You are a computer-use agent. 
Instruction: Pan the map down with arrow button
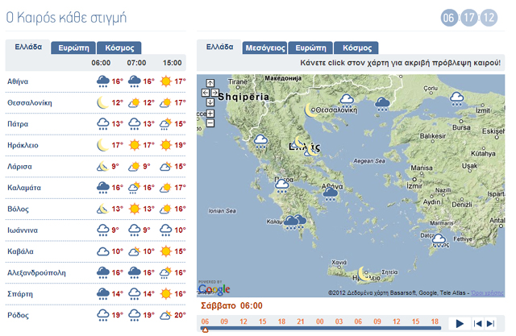pyautogui.click(x=210, y=102)
